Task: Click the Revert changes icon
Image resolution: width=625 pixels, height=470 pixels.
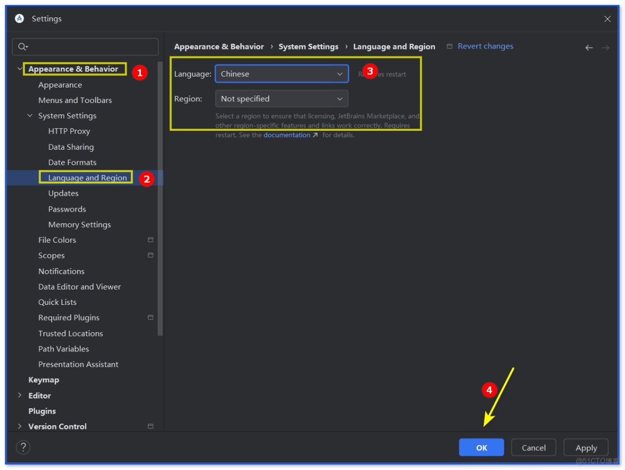Action: pos(449,46)
